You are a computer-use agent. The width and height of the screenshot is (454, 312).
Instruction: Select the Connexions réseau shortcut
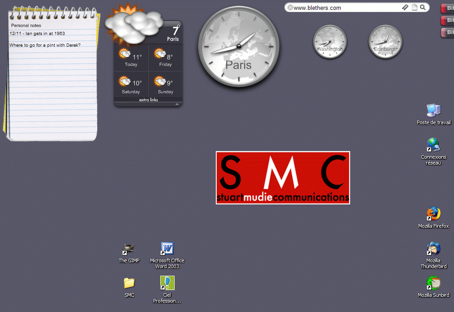click(433, 152)
